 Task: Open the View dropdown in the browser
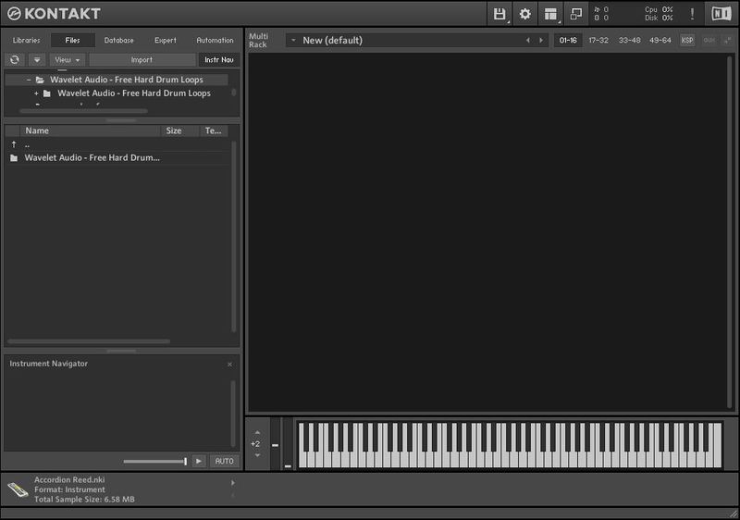(67, 60)
